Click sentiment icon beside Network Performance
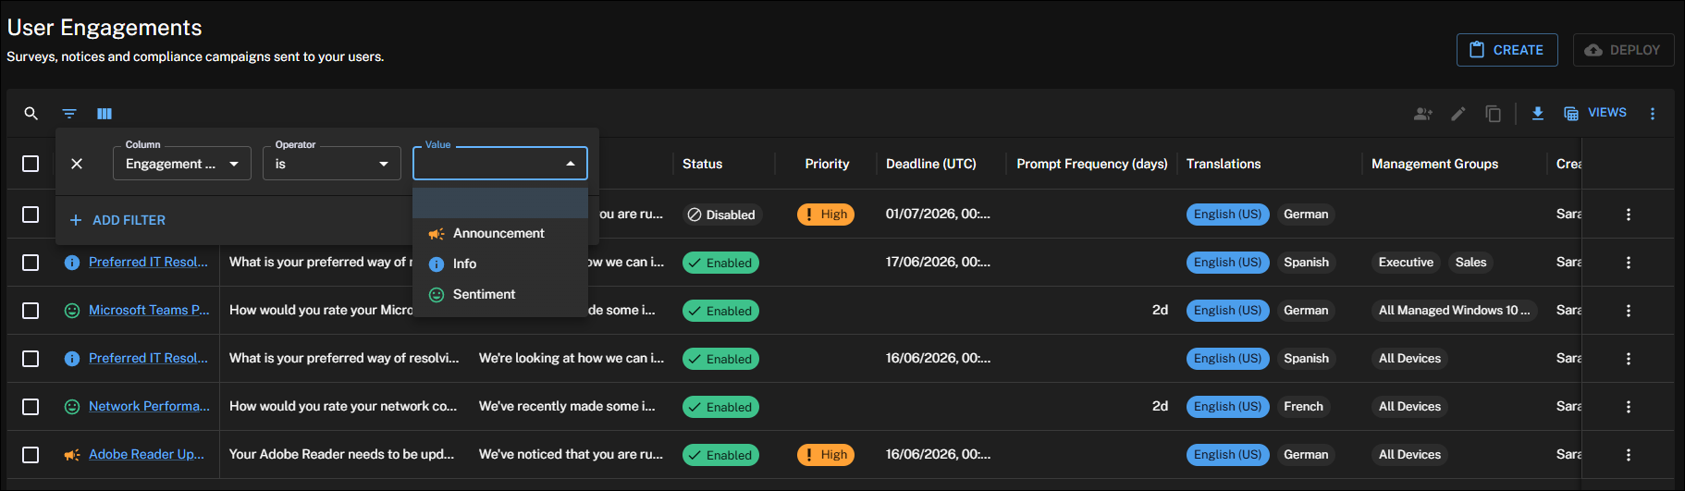Viewport: 1685px width, 491px height. [x=72, y=407]
